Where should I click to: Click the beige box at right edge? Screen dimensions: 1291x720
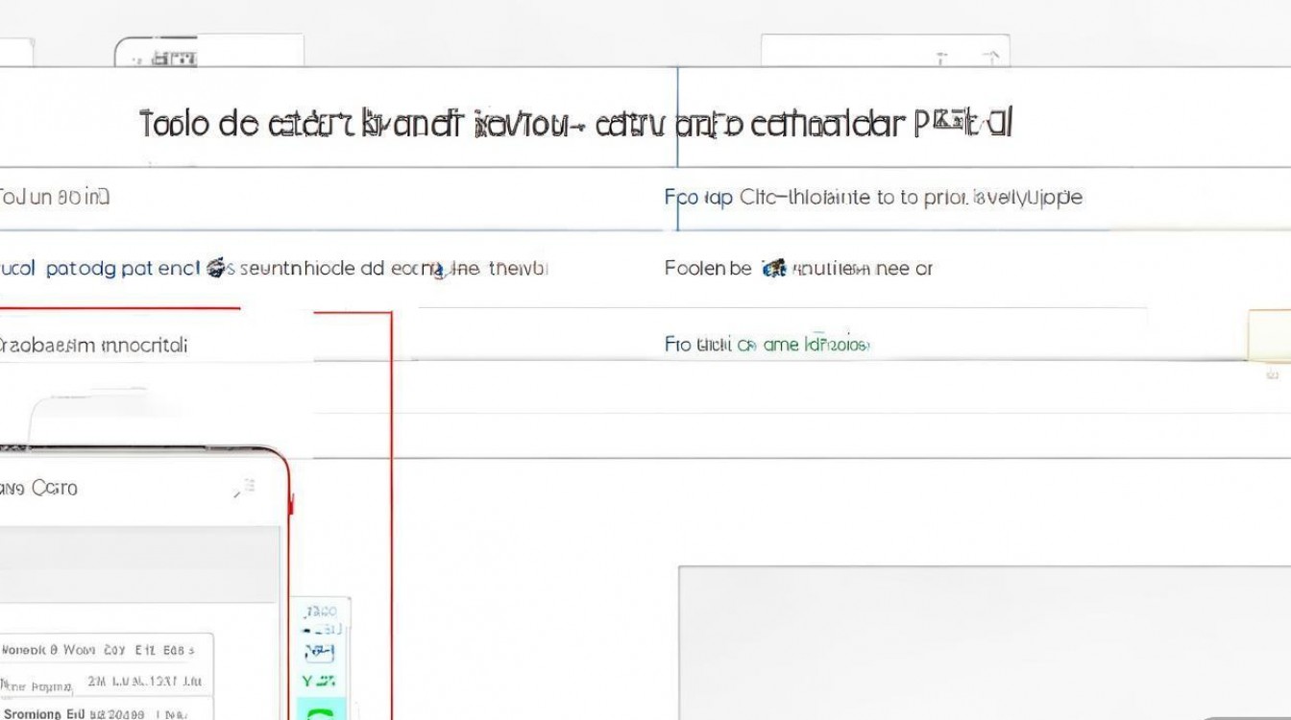(1268, 335)
